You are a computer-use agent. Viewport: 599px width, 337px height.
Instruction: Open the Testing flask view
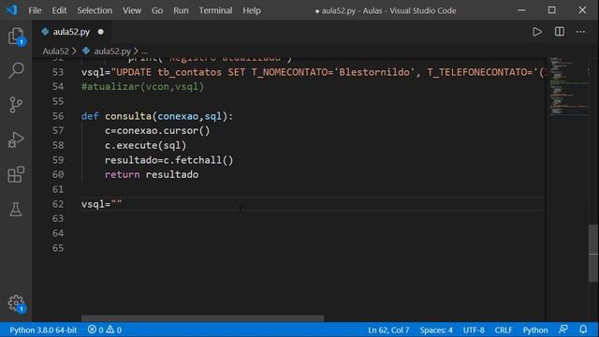point(16,209)
